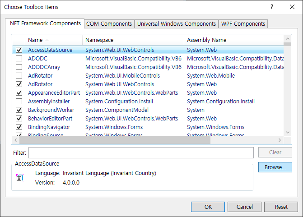This screenshot has width=303, height=217.
Task: Click the horizontal scroll left arrow
Action: [x=16, y=140]
